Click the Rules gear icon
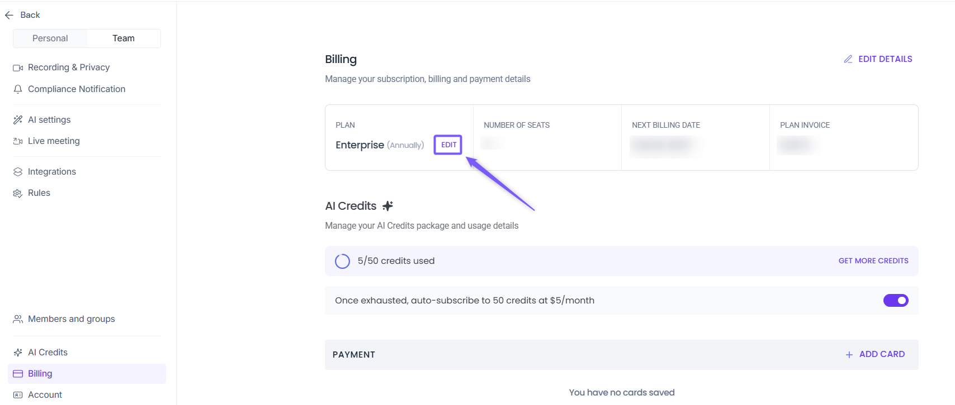Image resolution: width=955 pixels, height=405 pixels. (18, 193)
